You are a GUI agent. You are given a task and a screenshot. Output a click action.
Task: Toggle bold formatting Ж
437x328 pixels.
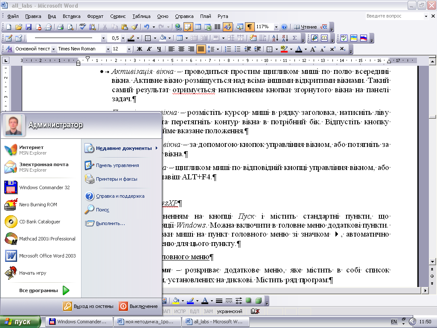[140, 49]
